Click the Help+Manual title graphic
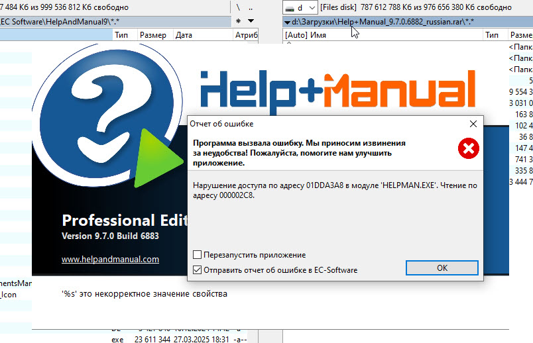The image size is (533, 343). (337, 90)
